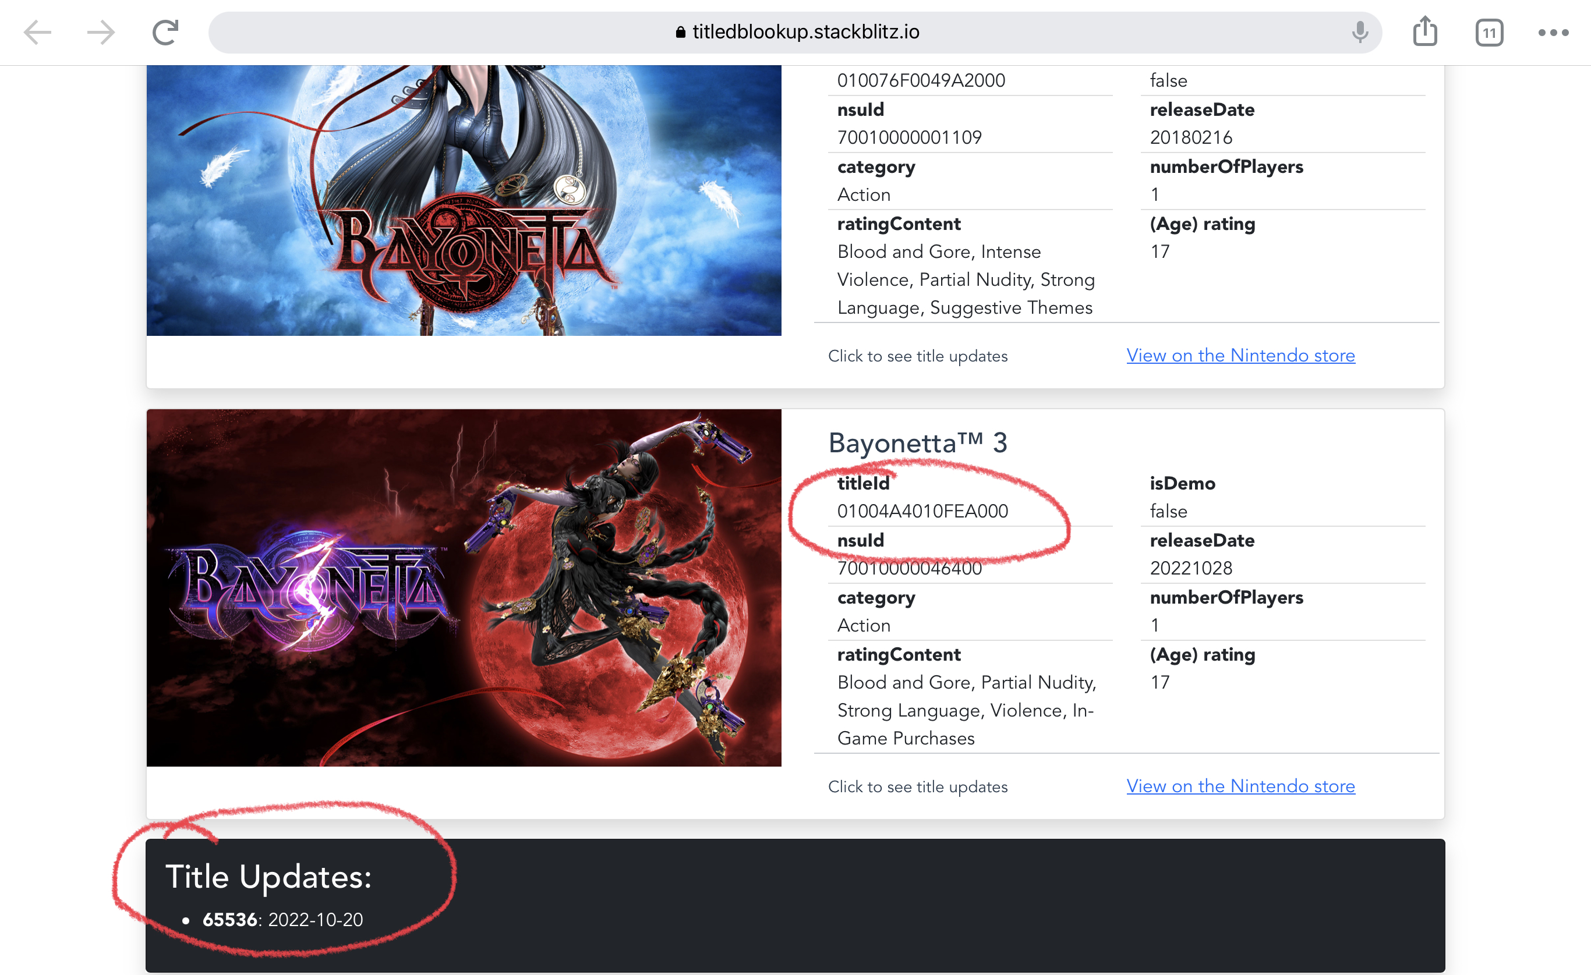Open the tab switcher showing 11 tabs
1591x975 pixels.
coord(1489,32)
